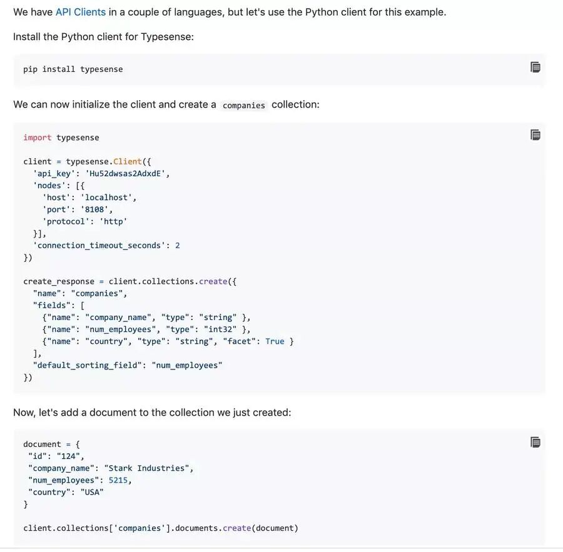Click the num_employees value 5215
This screenshot has height=552, width=563.
pos(118,480)
